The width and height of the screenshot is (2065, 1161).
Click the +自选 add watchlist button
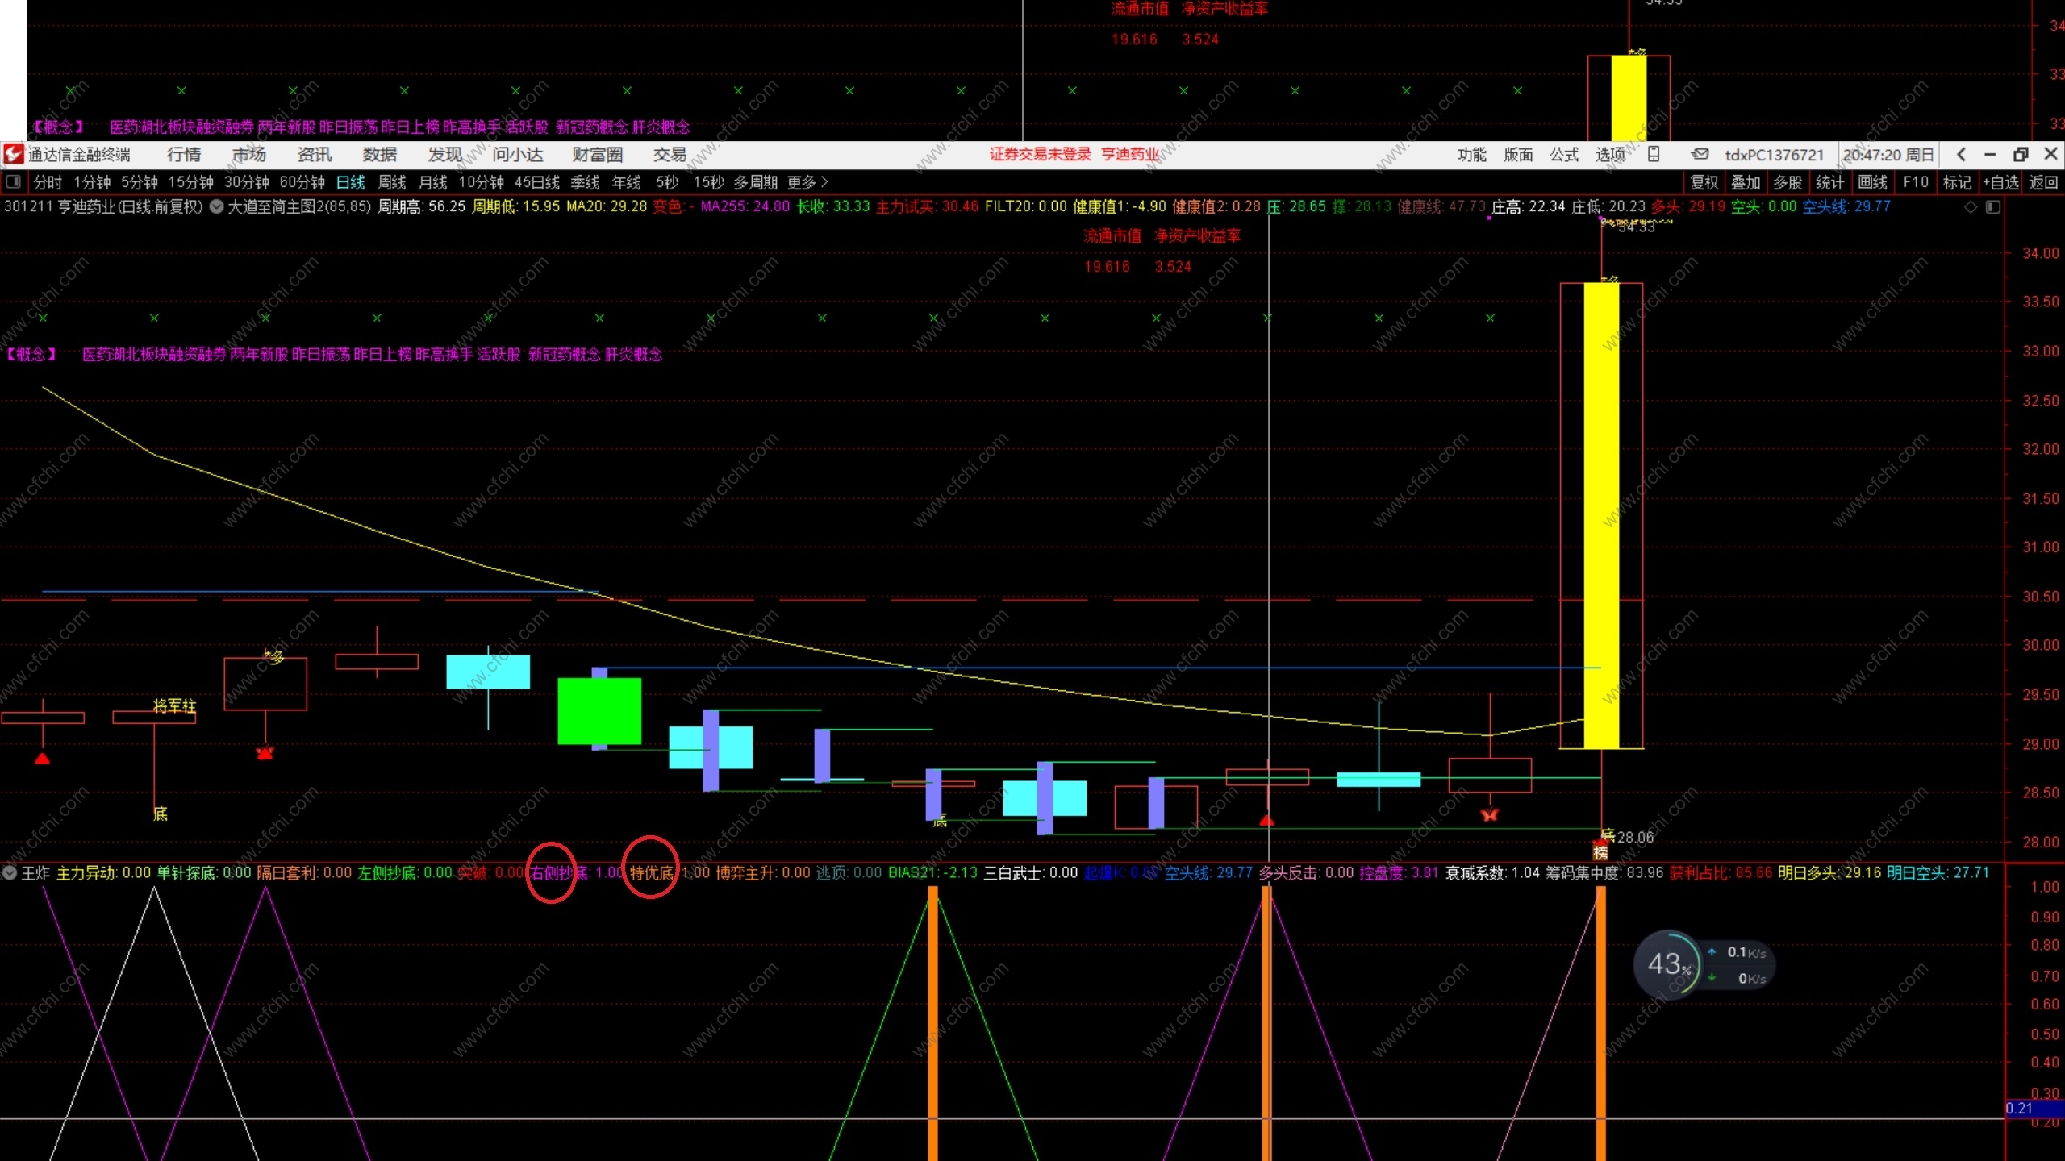click(x=2000, y=182)
